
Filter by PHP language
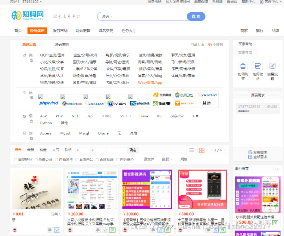(x=59, y=116)
